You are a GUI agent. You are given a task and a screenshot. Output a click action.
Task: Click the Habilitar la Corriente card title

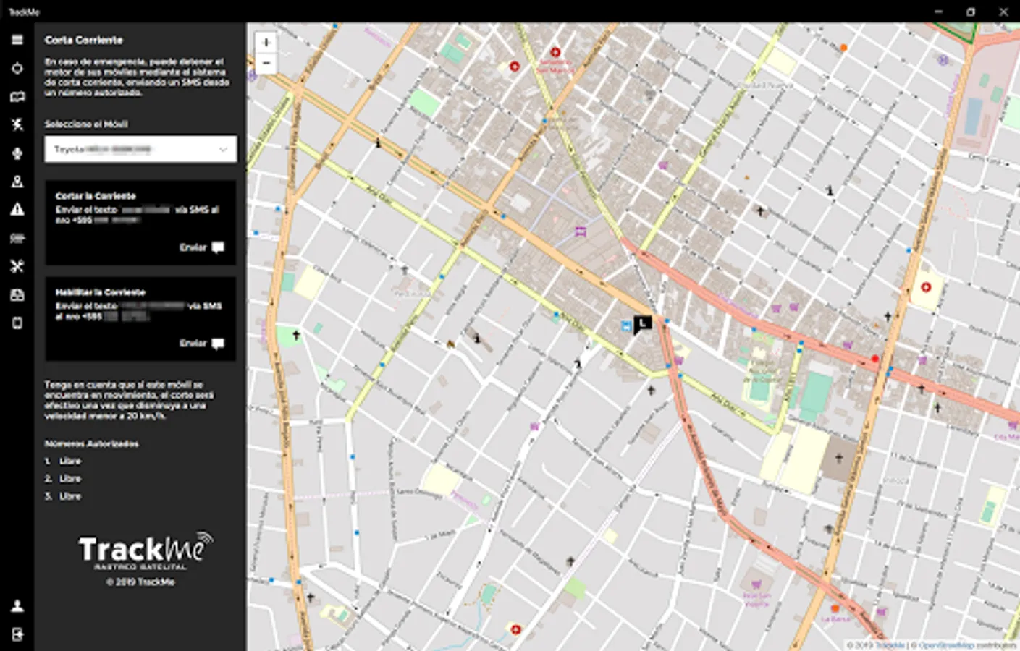101,292
